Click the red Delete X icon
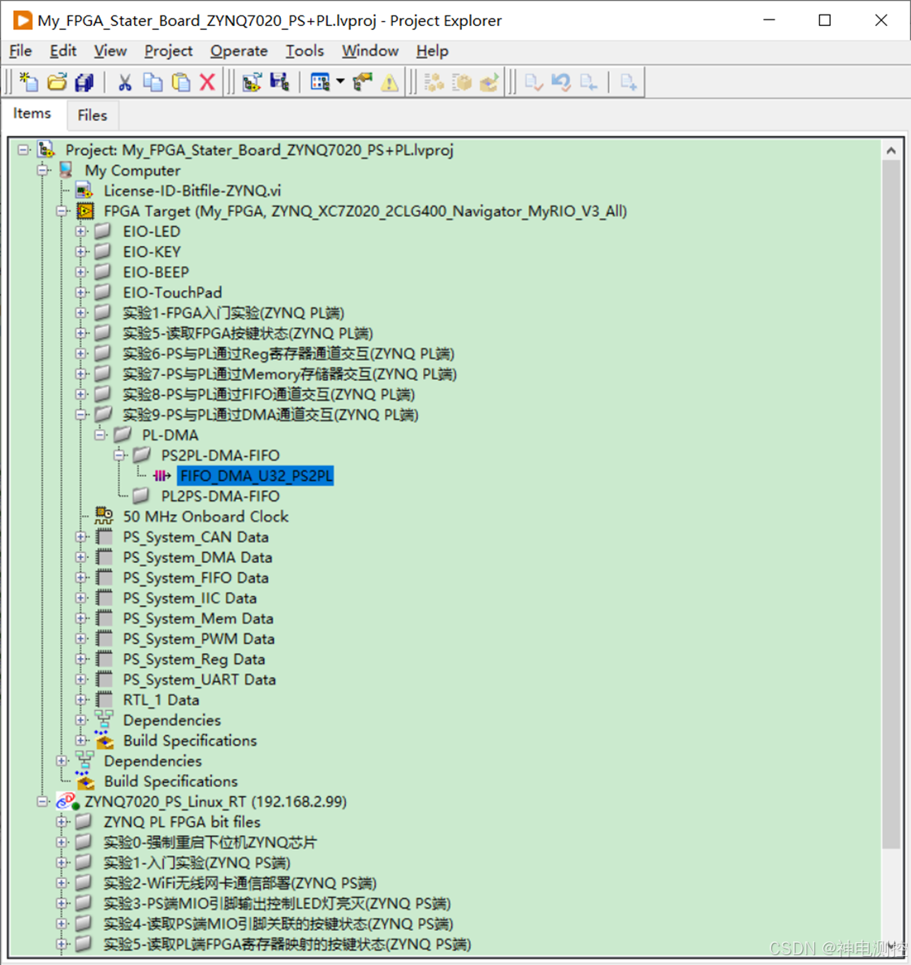 (x=207, y=82)
